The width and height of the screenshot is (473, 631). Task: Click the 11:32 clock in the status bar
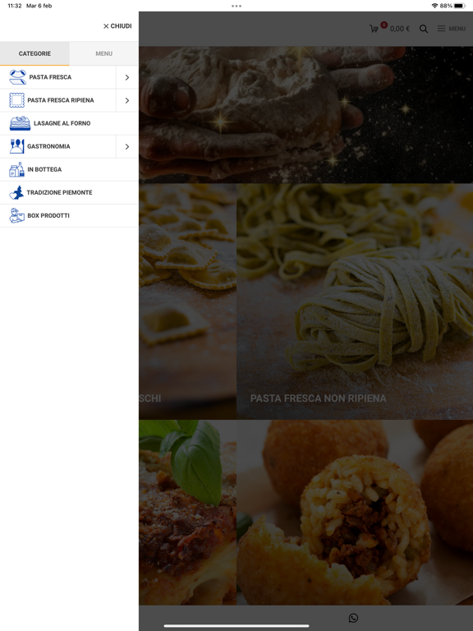15,6
